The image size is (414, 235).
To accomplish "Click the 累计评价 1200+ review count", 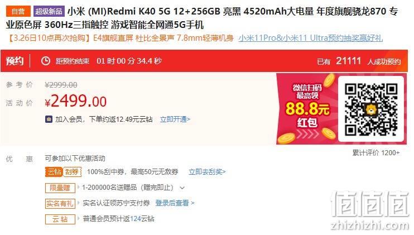I will pyautogui.click(x=376, y=152).
